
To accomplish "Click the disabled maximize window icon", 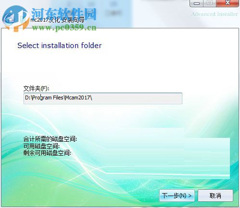I will point(210,3).
